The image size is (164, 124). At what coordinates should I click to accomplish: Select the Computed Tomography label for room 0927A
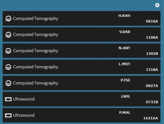[36, 83]
